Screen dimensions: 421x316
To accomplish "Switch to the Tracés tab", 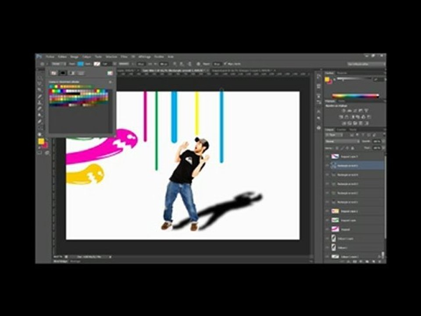I will coord(353,130).
